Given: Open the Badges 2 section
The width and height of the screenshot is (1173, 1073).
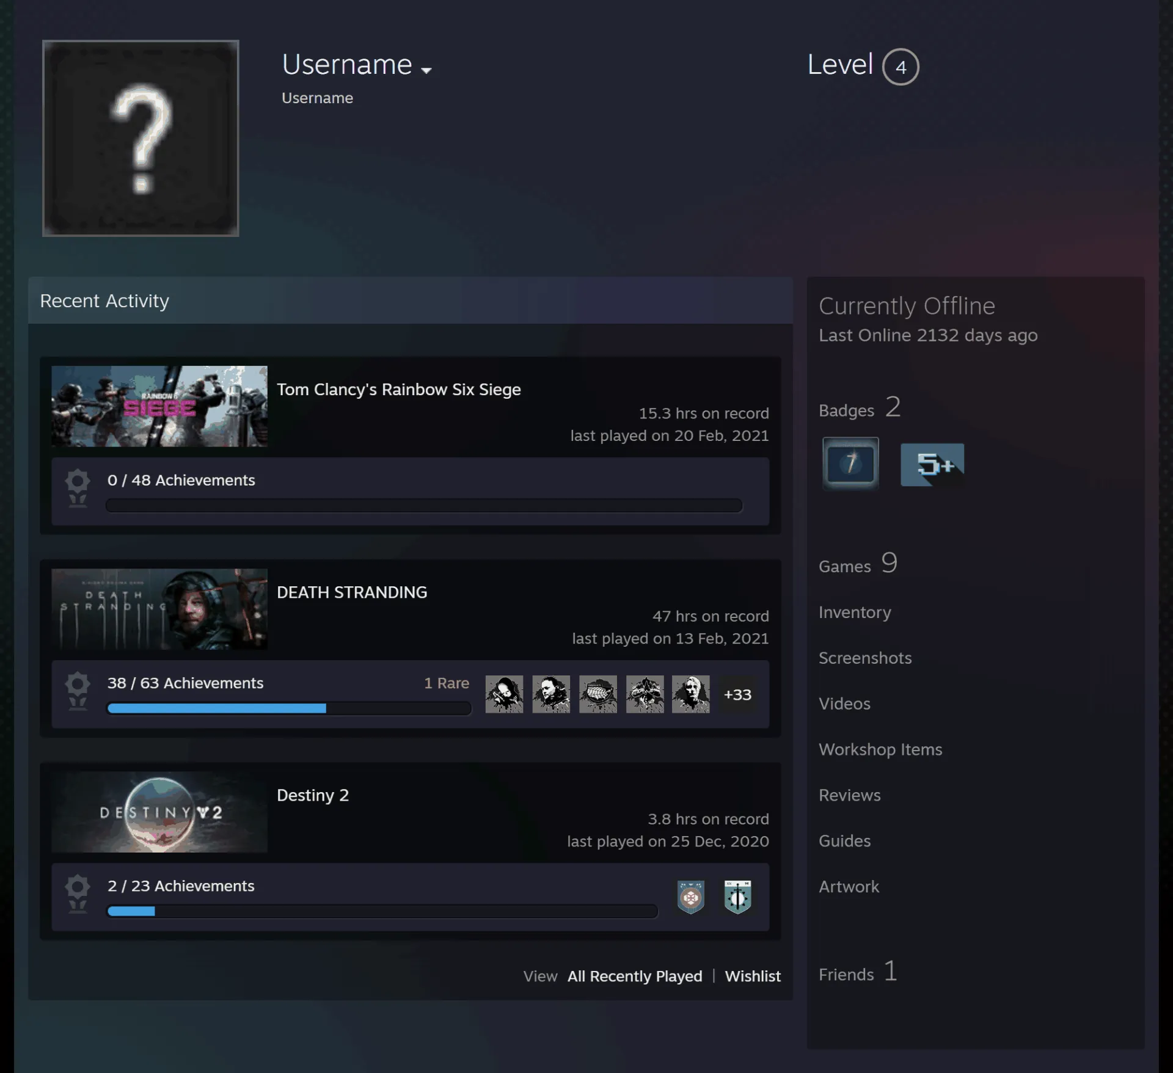Looking at the screenshot, I should tap(860, 408).
